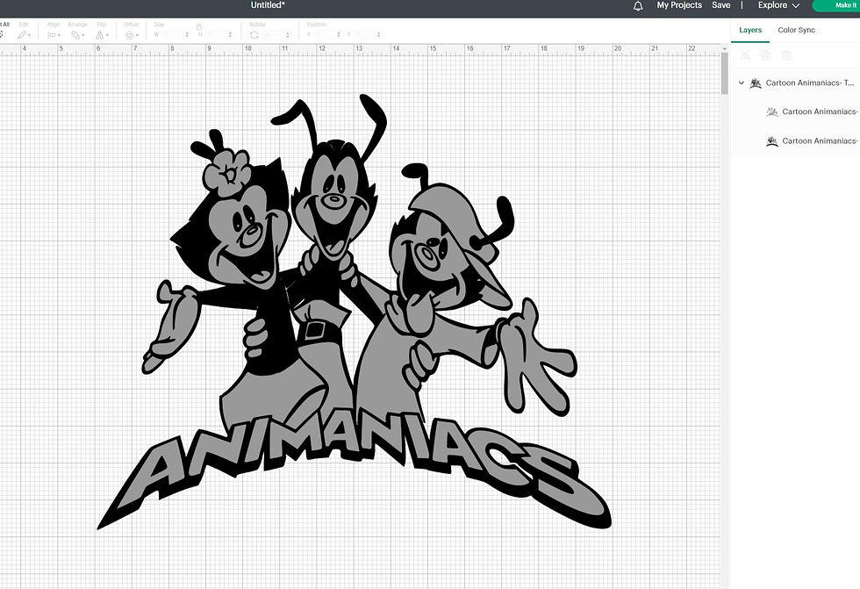Image resolution: width=860 pixels, height=589 pixels.
Task: Select the Edit pencil tool
Action: click(x=23, y=34)
